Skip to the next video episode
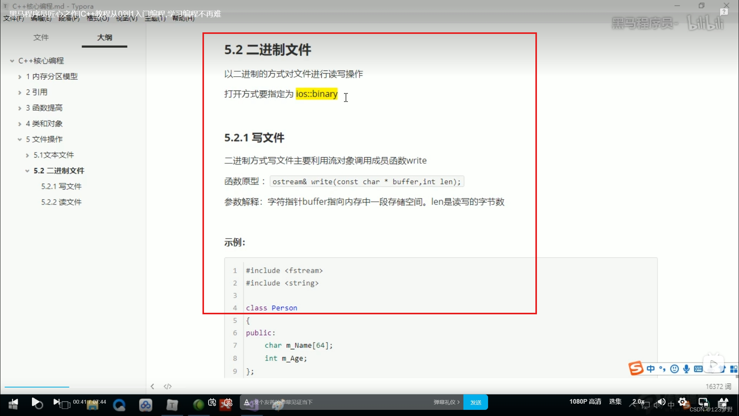The height and width of the screenshot is (416, 739). (x=56, y=402)
